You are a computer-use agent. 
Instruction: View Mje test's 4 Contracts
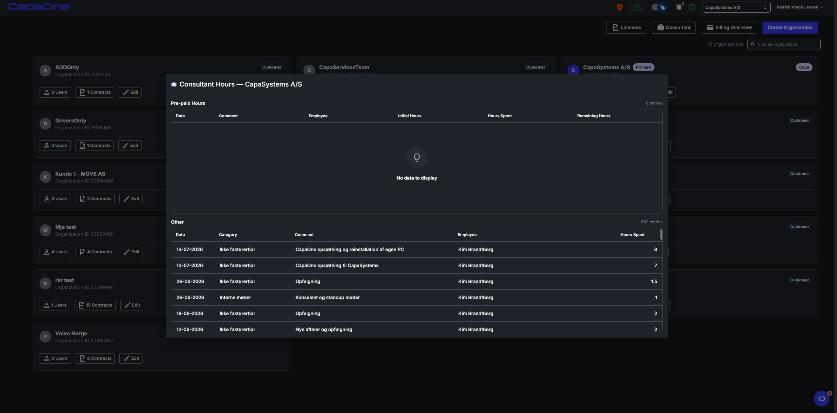pyautogui.click(x=95, y=252)
